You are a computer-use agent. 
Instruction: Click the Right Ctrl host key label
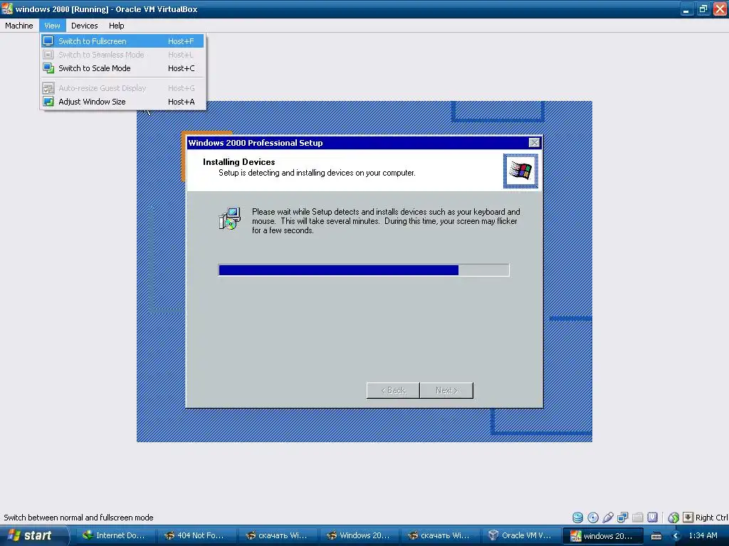click(x=712, y=518)
